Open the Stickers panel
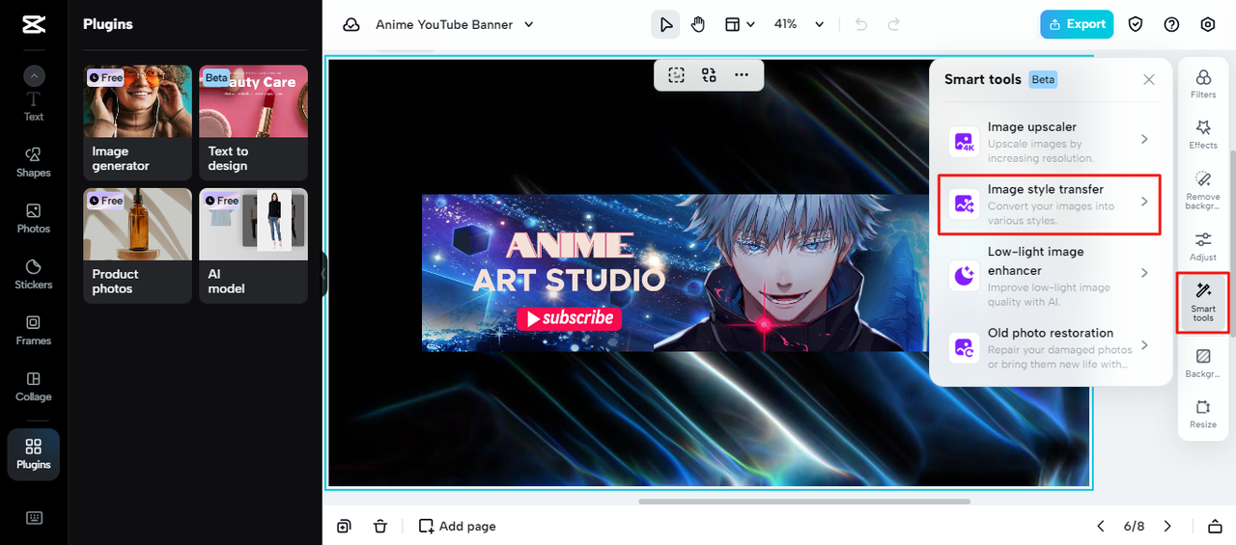 pyautogui.click(x=34, y=274)
